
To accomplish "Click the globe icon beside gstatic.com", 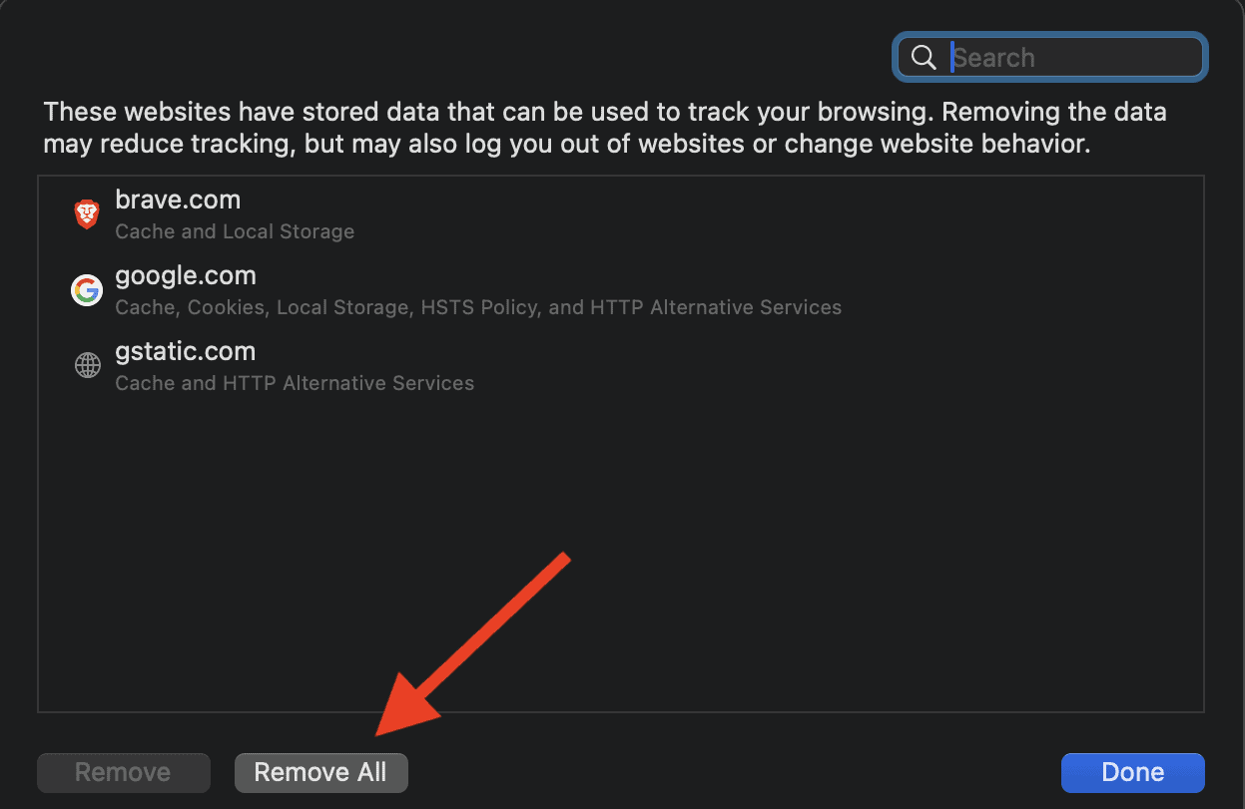I will [x=87, y=366].
